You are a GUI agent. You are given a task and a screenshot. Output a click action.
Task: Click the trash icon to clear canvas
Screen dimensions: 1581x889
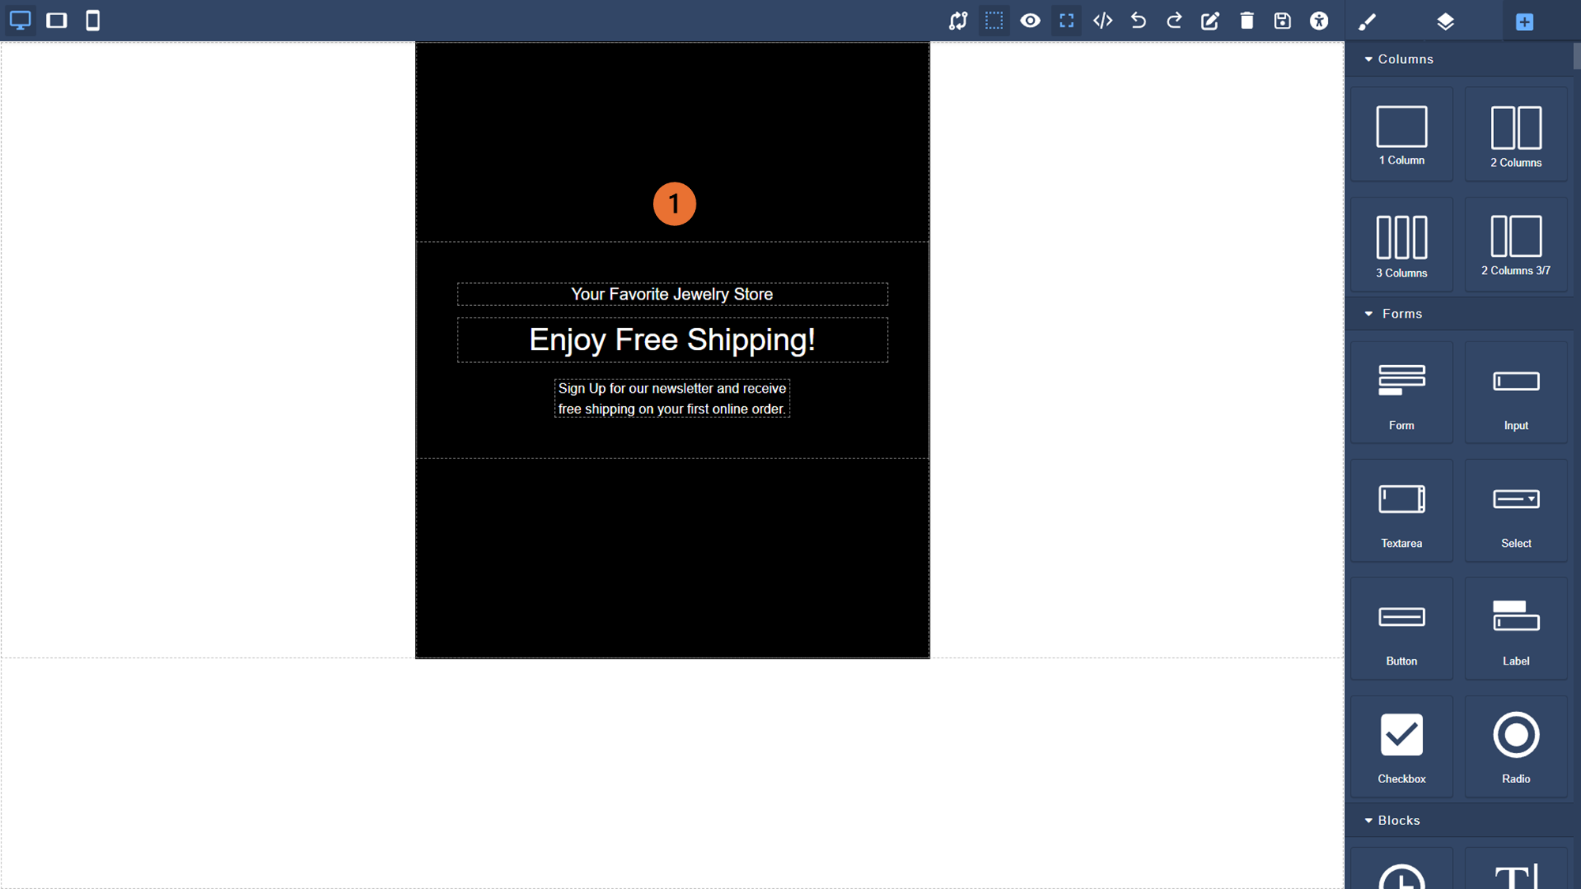pyautogui.click(x=1247, y=21)
